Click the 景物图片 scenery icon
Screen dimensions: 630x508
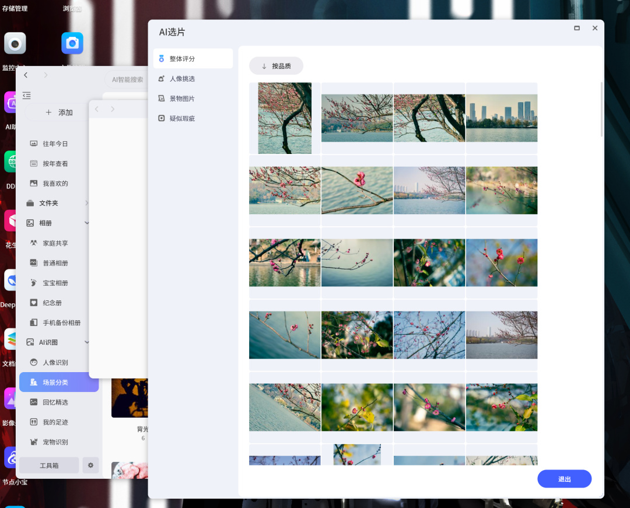[161, 99]
